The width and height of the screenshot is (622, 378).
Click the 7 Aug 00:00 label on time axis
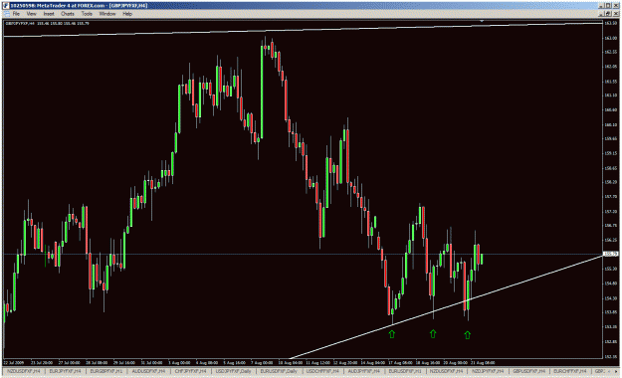pos(262,362)
